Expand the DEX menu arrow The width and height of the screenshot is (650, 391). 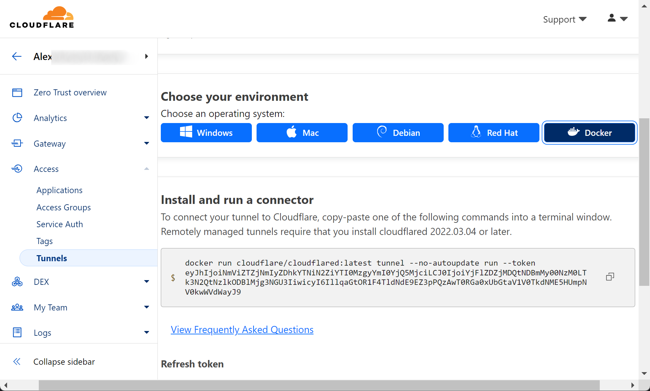[x=147, y=281]
